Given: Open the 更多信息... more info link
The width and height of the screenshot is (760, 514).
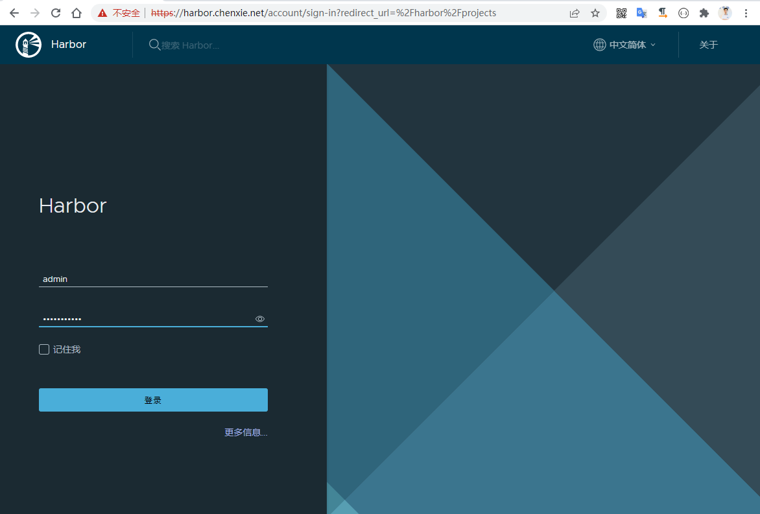Looking at the screenshot, I should (x=246, y=432).
